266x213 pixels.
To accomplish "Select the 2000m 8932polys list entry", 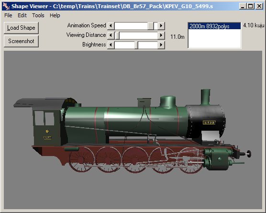I will (x=214, y=26).
